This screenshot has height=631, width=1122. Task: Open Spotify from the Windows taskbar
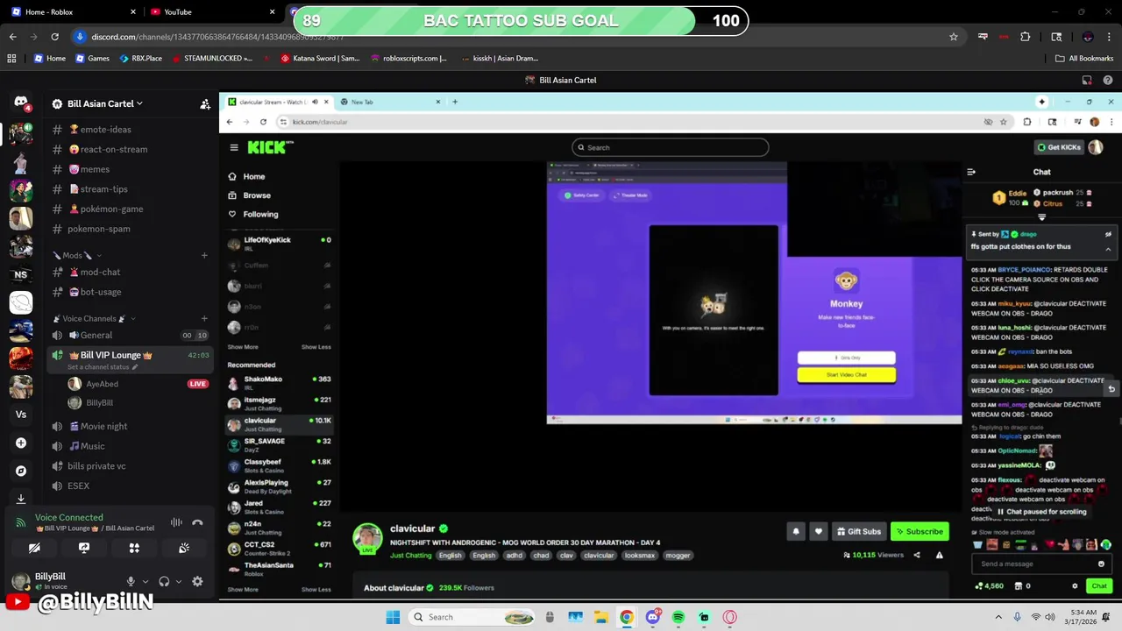[678, 617]
